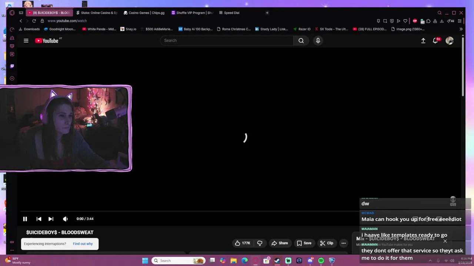474x266 pixels.
Task: Expand bookmarks bar overflow chevron
Action: pyautogui.click(x=461, y=29)
